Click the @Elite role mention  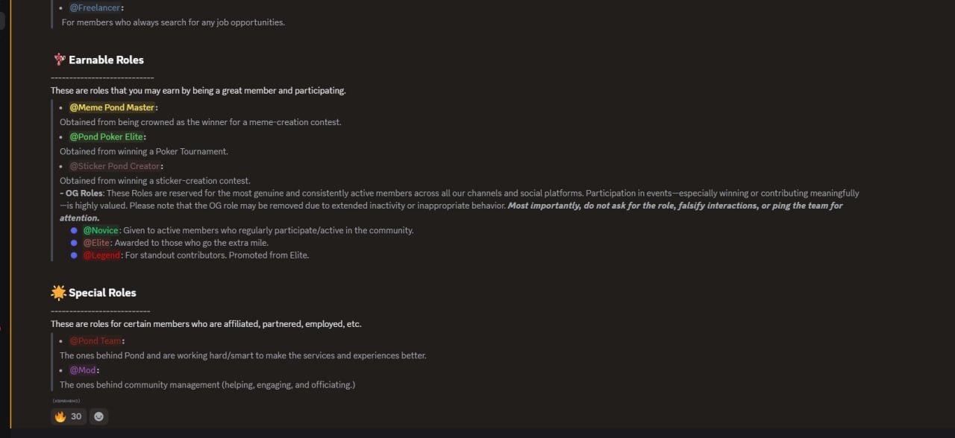96,243
